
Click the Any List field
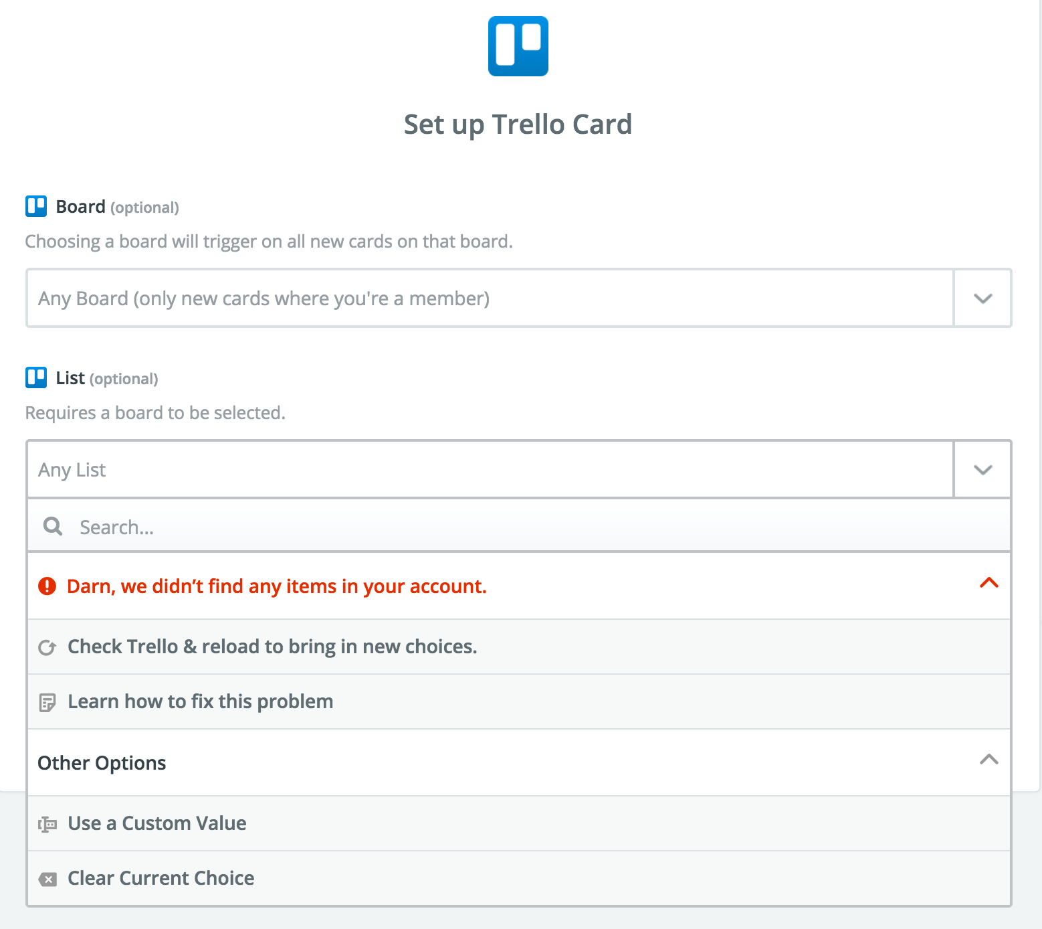[490, 469]
